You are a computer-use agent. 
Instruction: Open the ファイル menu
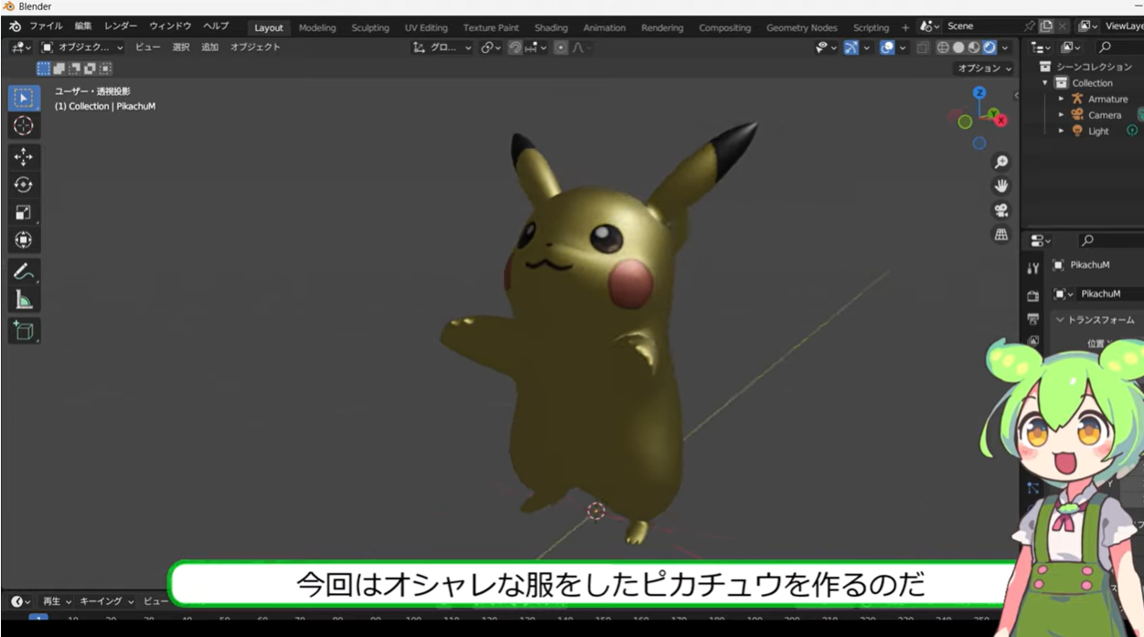(x=46, y=27)
